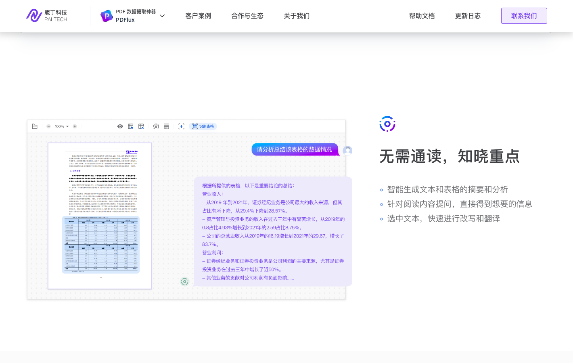This screenshot has height=363, width=573.
Task: Click the OCR text lines icon
Action: pos(166,126)
